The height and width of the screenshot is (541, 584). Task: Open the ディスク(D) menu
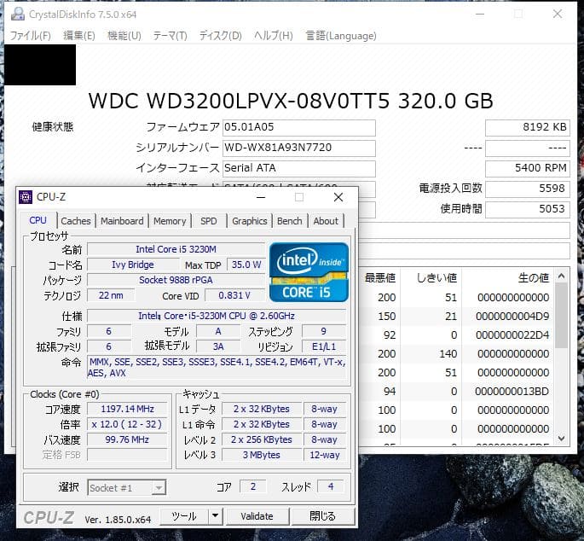point(220,36)
